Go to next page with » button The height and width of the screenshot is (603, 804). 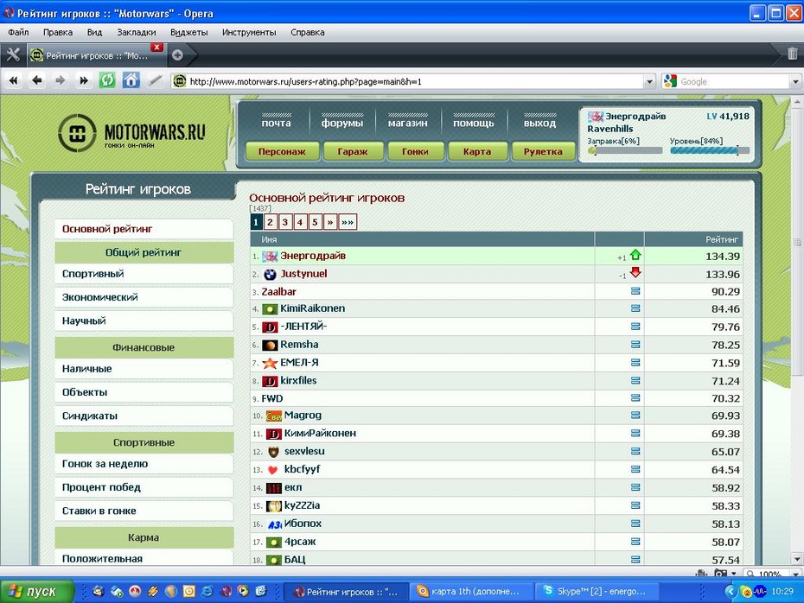(x=330, y=222)
